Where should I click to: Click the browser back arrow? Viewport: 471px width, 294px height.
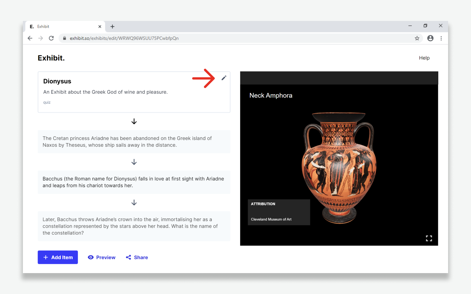tap(30, 38)
